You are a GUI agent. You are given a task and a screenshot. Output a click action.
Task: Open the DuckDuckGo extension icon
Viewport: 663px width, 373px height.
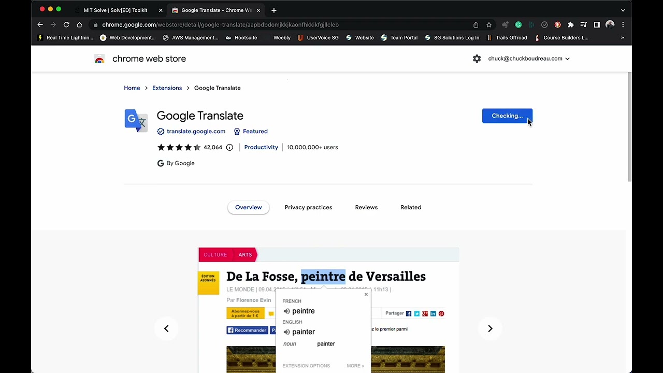click(x=557, y=24)
